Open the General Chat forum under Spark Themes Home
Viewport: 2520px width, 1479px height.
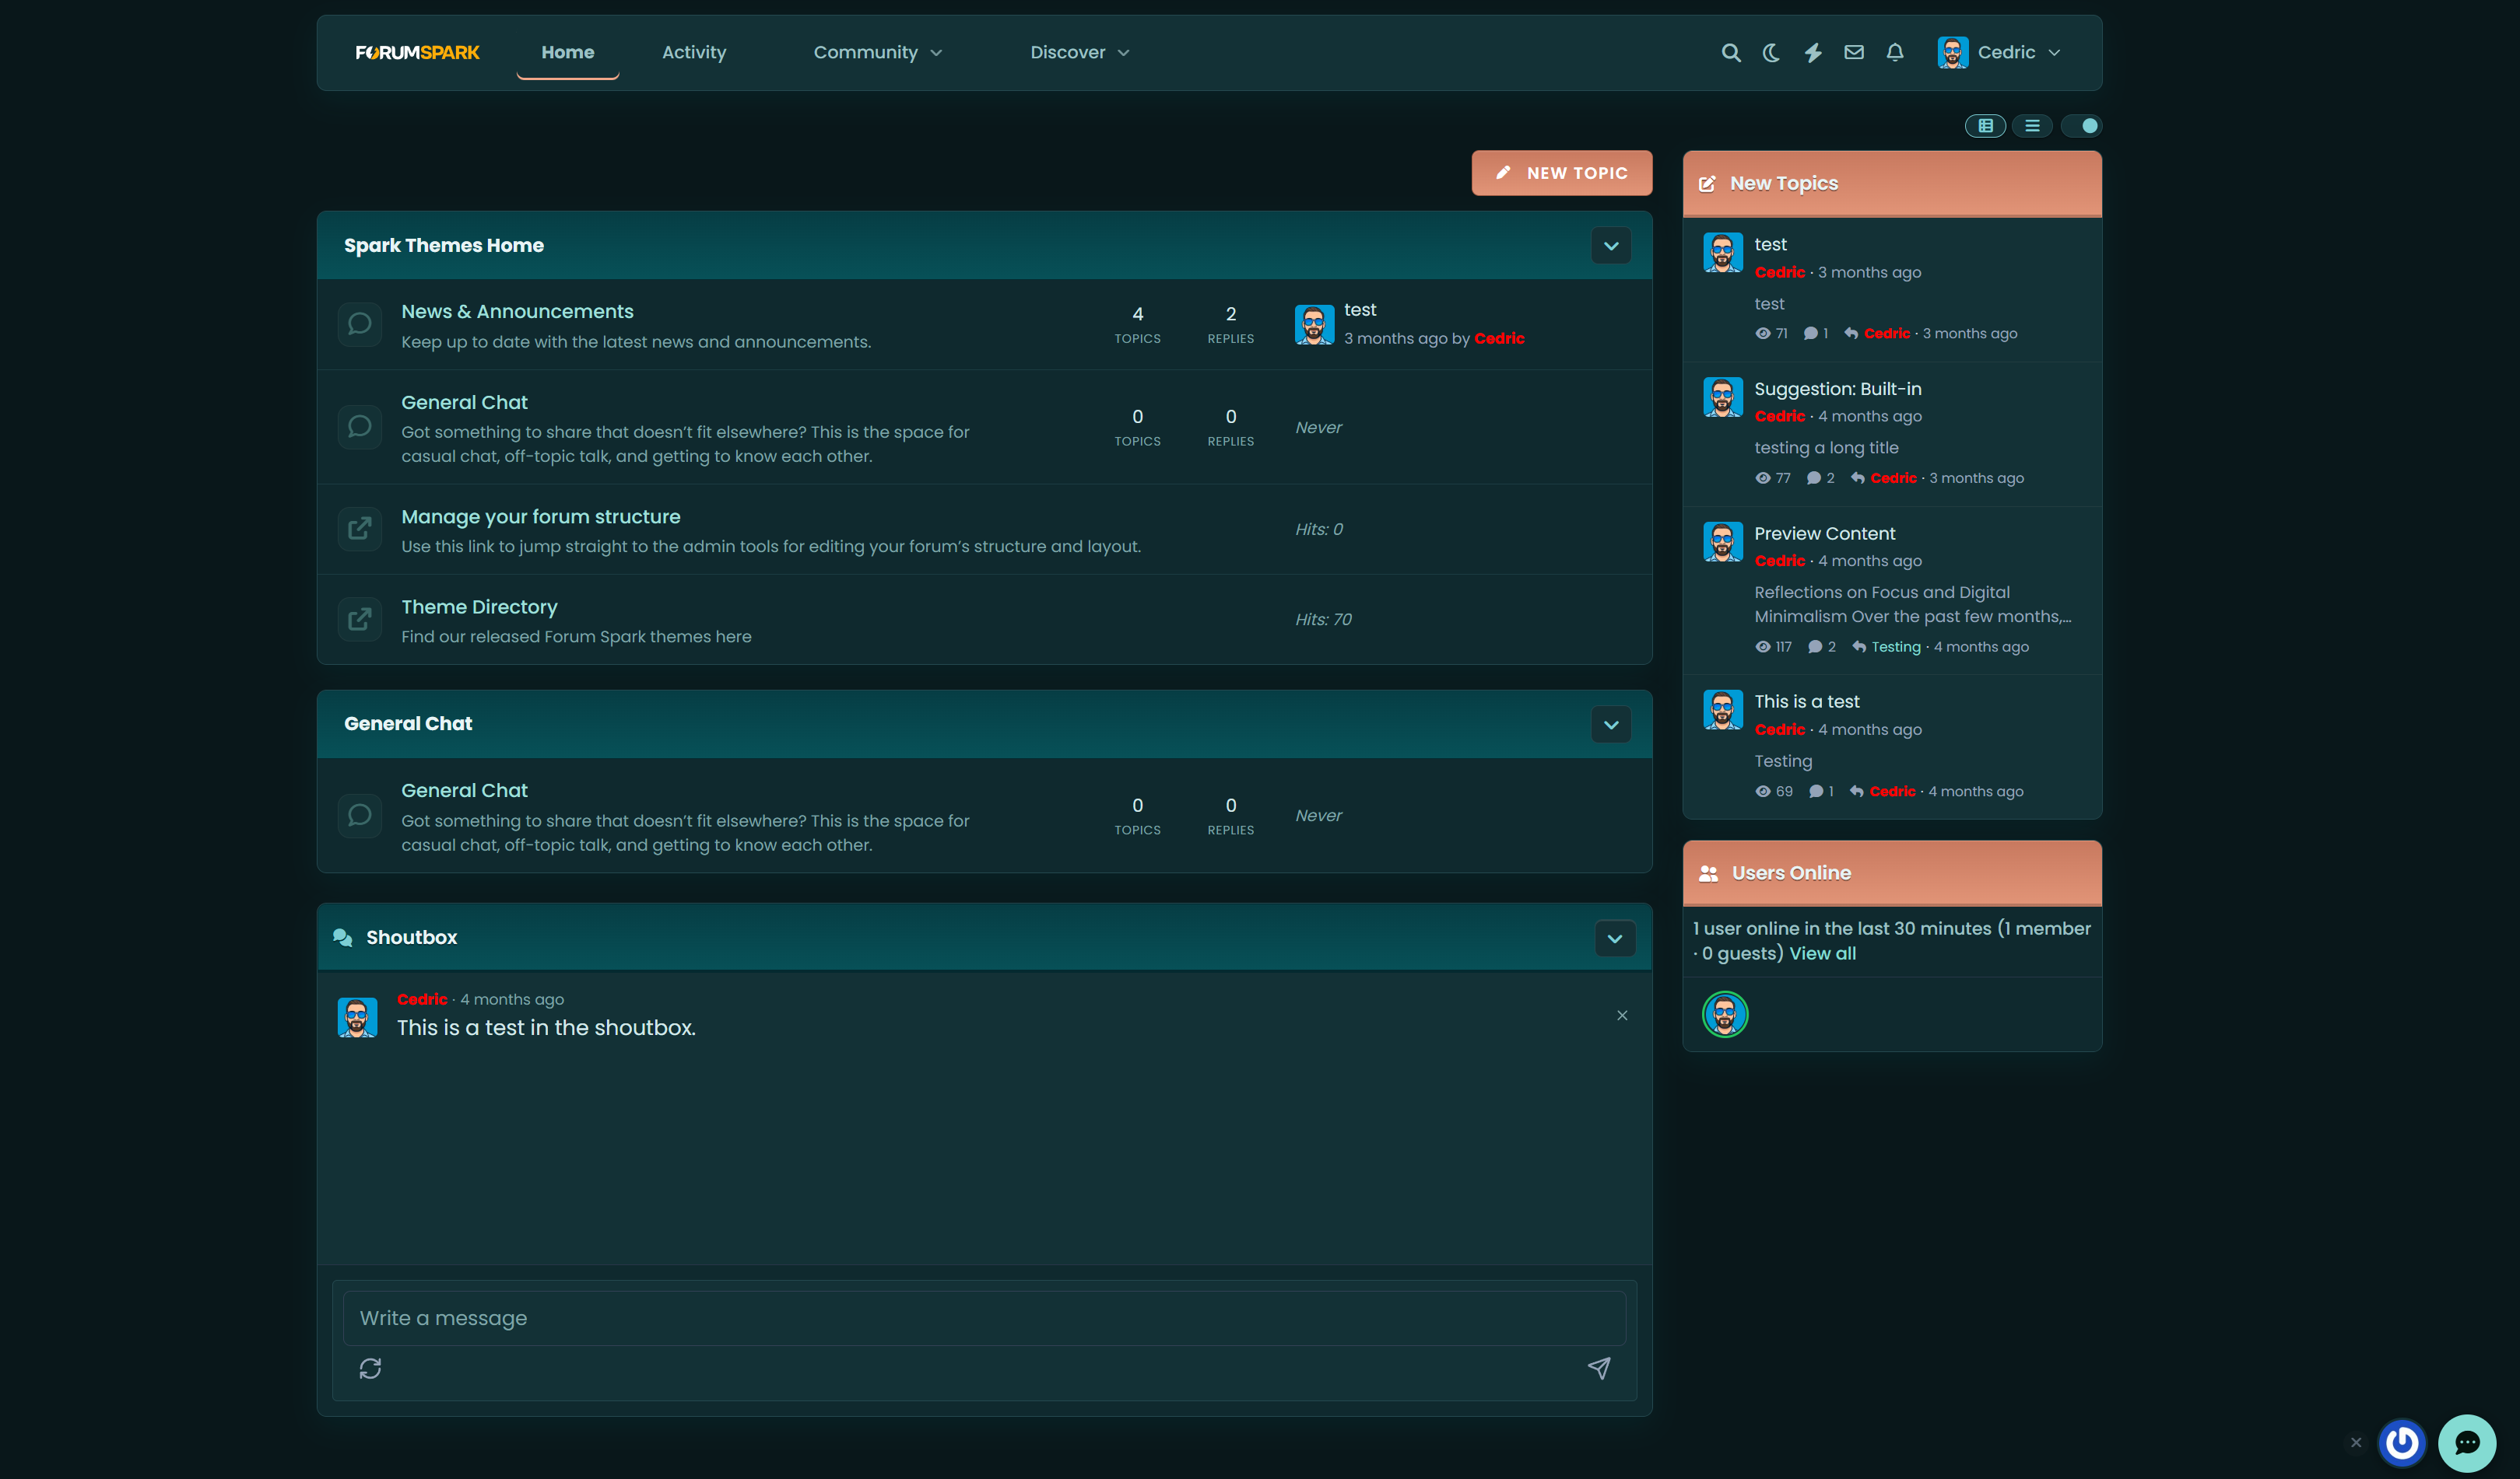464,403
